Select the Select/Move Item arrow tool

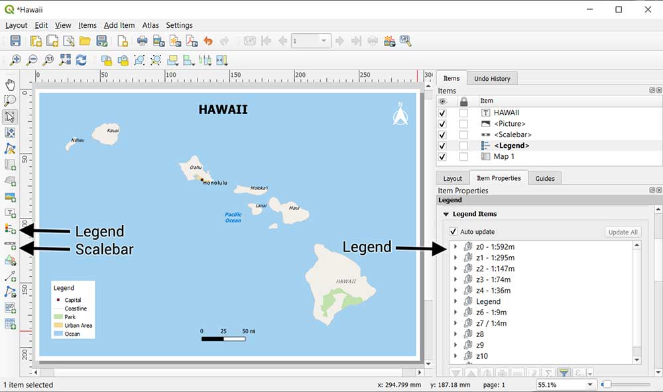point(10,117)
